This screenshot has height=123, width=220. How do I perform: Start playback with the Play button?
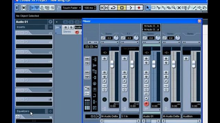[x=131, y=8]
